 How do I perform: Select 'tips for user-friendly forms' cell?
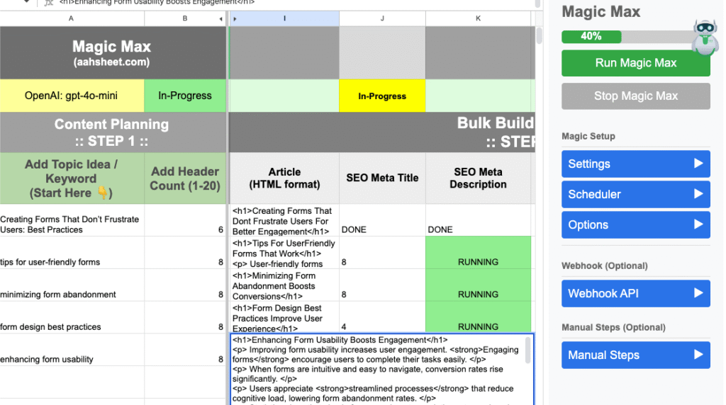click(72, 253)
